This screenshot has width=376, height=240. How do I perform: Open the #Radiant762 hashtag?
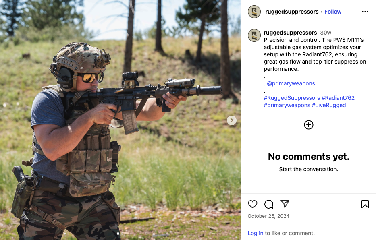(x=338, y=98)
